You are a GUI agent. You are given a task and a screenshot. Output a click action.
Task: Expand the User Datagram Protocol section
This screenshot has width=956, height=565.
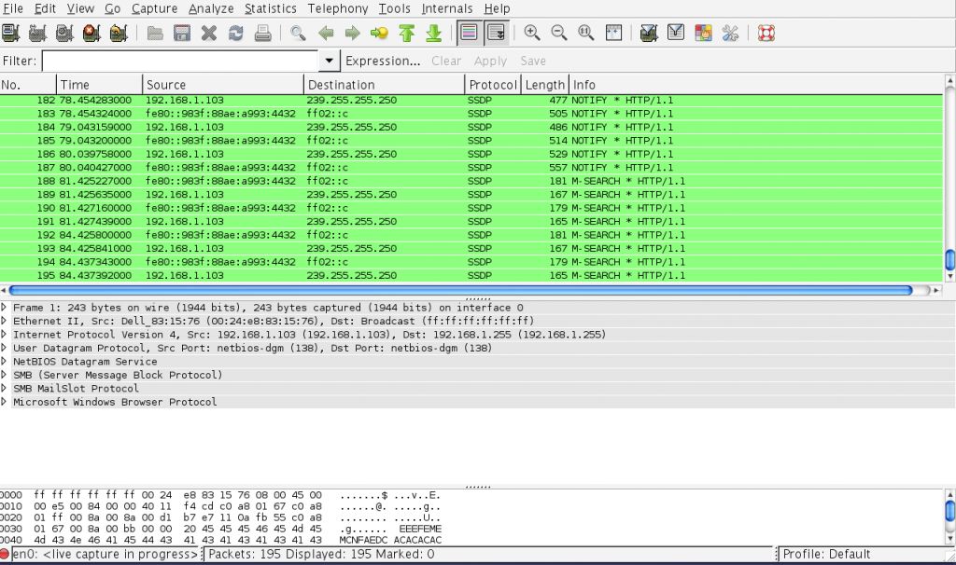[x=5, y=348]
